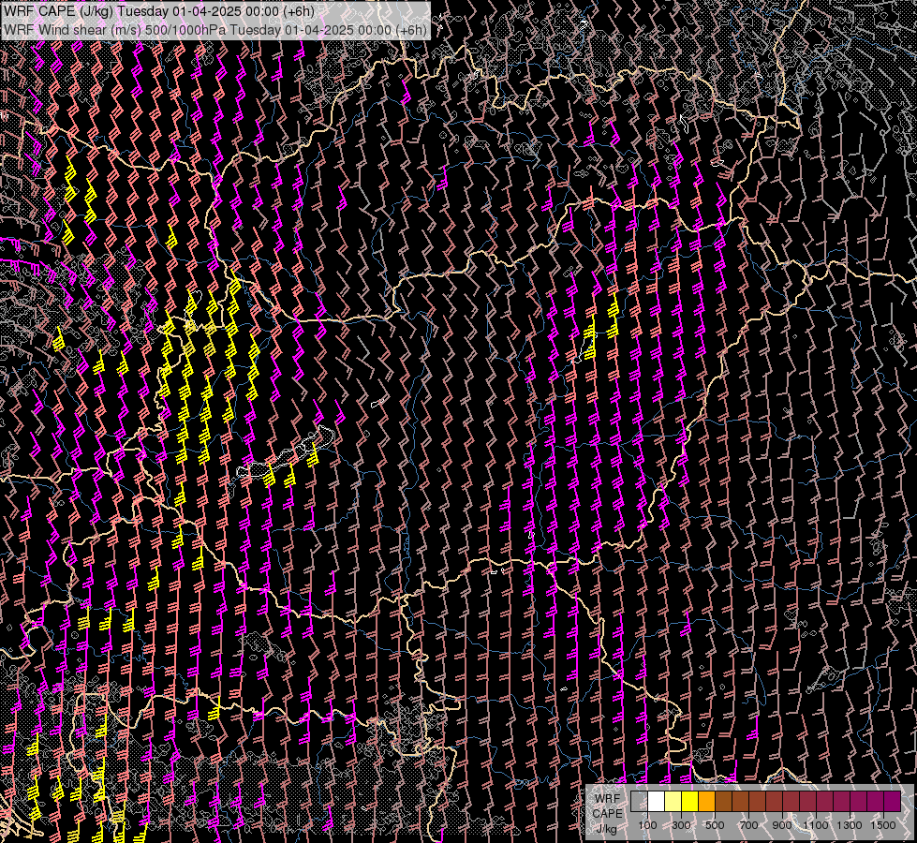Click the '700' label on the legend
917x843 pixels.
pyautogui.click(x=748, y=825)
